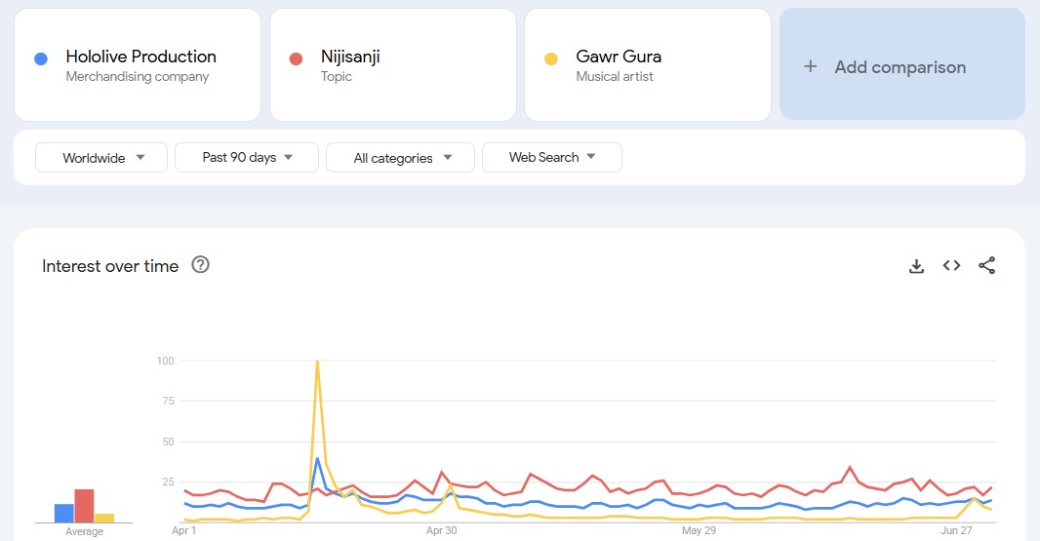Click the 'Musical artist' subtitle
The image size is (1040, 541).
click(615, 77)
